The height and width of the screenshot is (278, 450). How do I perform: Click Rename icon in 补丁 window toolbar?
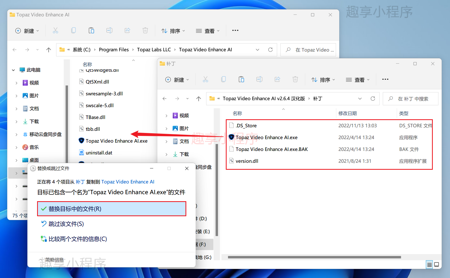[259, 80]
